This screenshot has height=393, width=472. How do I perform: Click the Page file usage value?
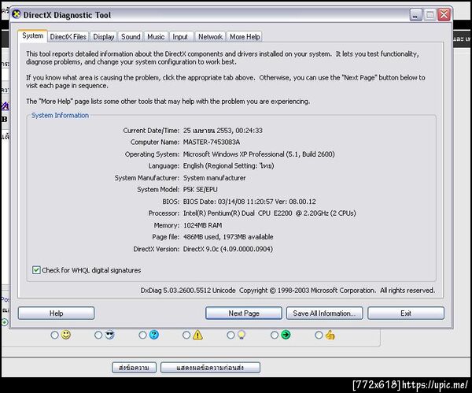pos(228,237)
